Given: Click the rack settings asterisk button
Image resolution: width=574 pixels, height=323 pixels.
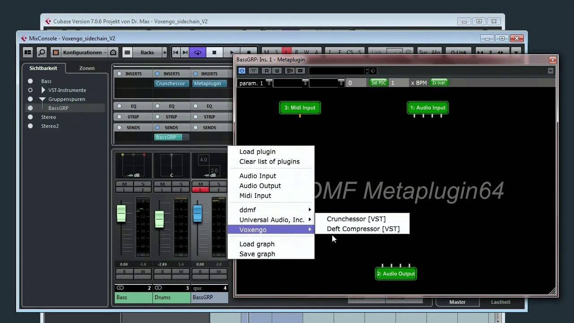Looking at the screenshot, I should (x=165, y=52).
